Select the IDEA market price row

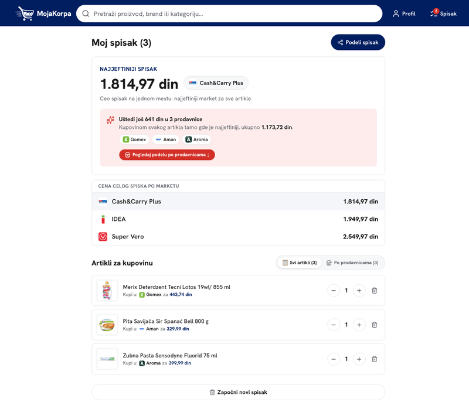239,219
